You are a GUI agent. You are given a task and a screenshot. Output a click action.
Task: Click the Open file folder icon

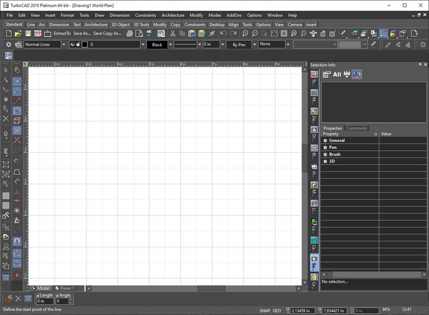click(x=18, y=33)
